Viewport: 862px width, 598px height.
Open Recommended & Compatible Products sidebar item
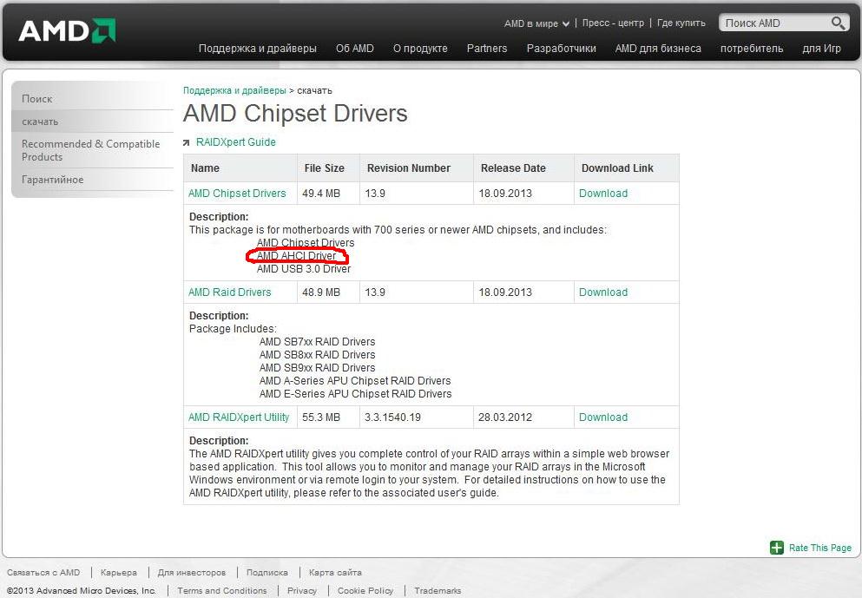pyautogui.click(x=90, y=150)
